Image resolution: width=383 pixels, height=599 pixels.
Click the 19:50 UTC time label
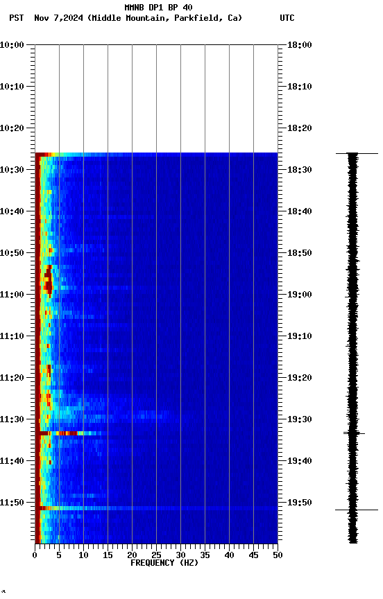point(300,503)
